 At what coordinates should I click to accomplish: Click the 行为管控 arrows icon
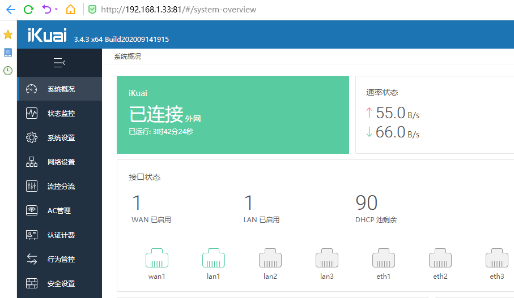pos(32,259)
